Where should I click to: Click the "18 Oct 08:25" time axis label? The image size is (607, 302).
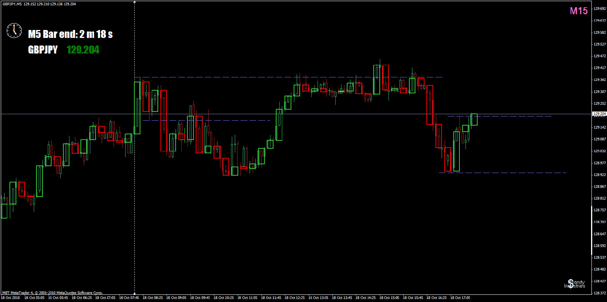(153, 298)
